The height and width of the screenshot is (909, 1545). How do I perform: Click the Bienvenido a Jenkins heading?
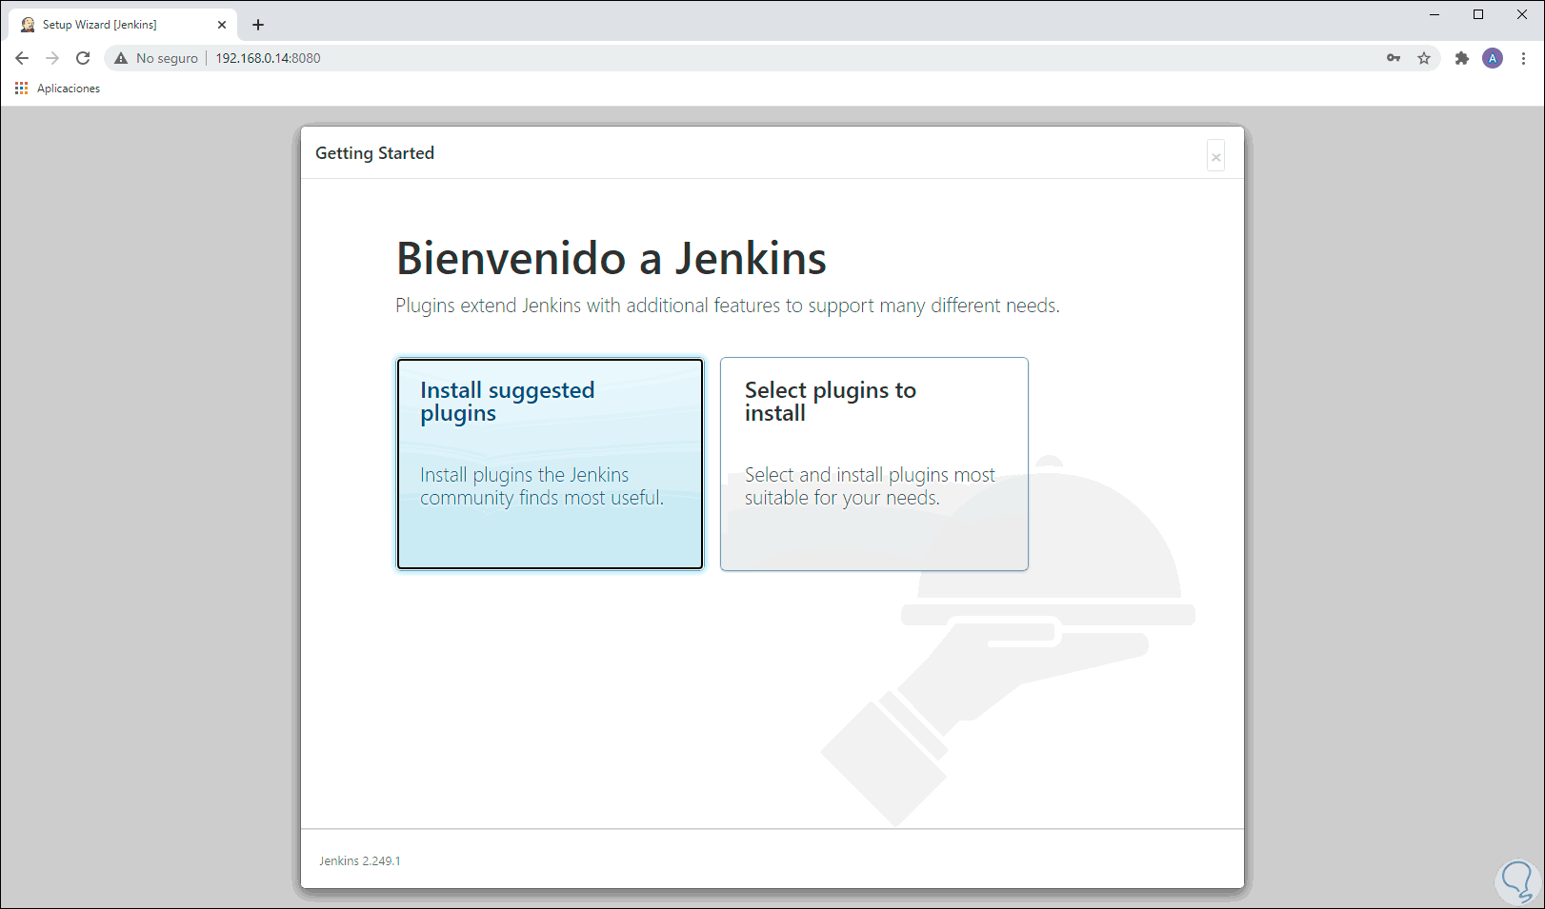point(612,258)
